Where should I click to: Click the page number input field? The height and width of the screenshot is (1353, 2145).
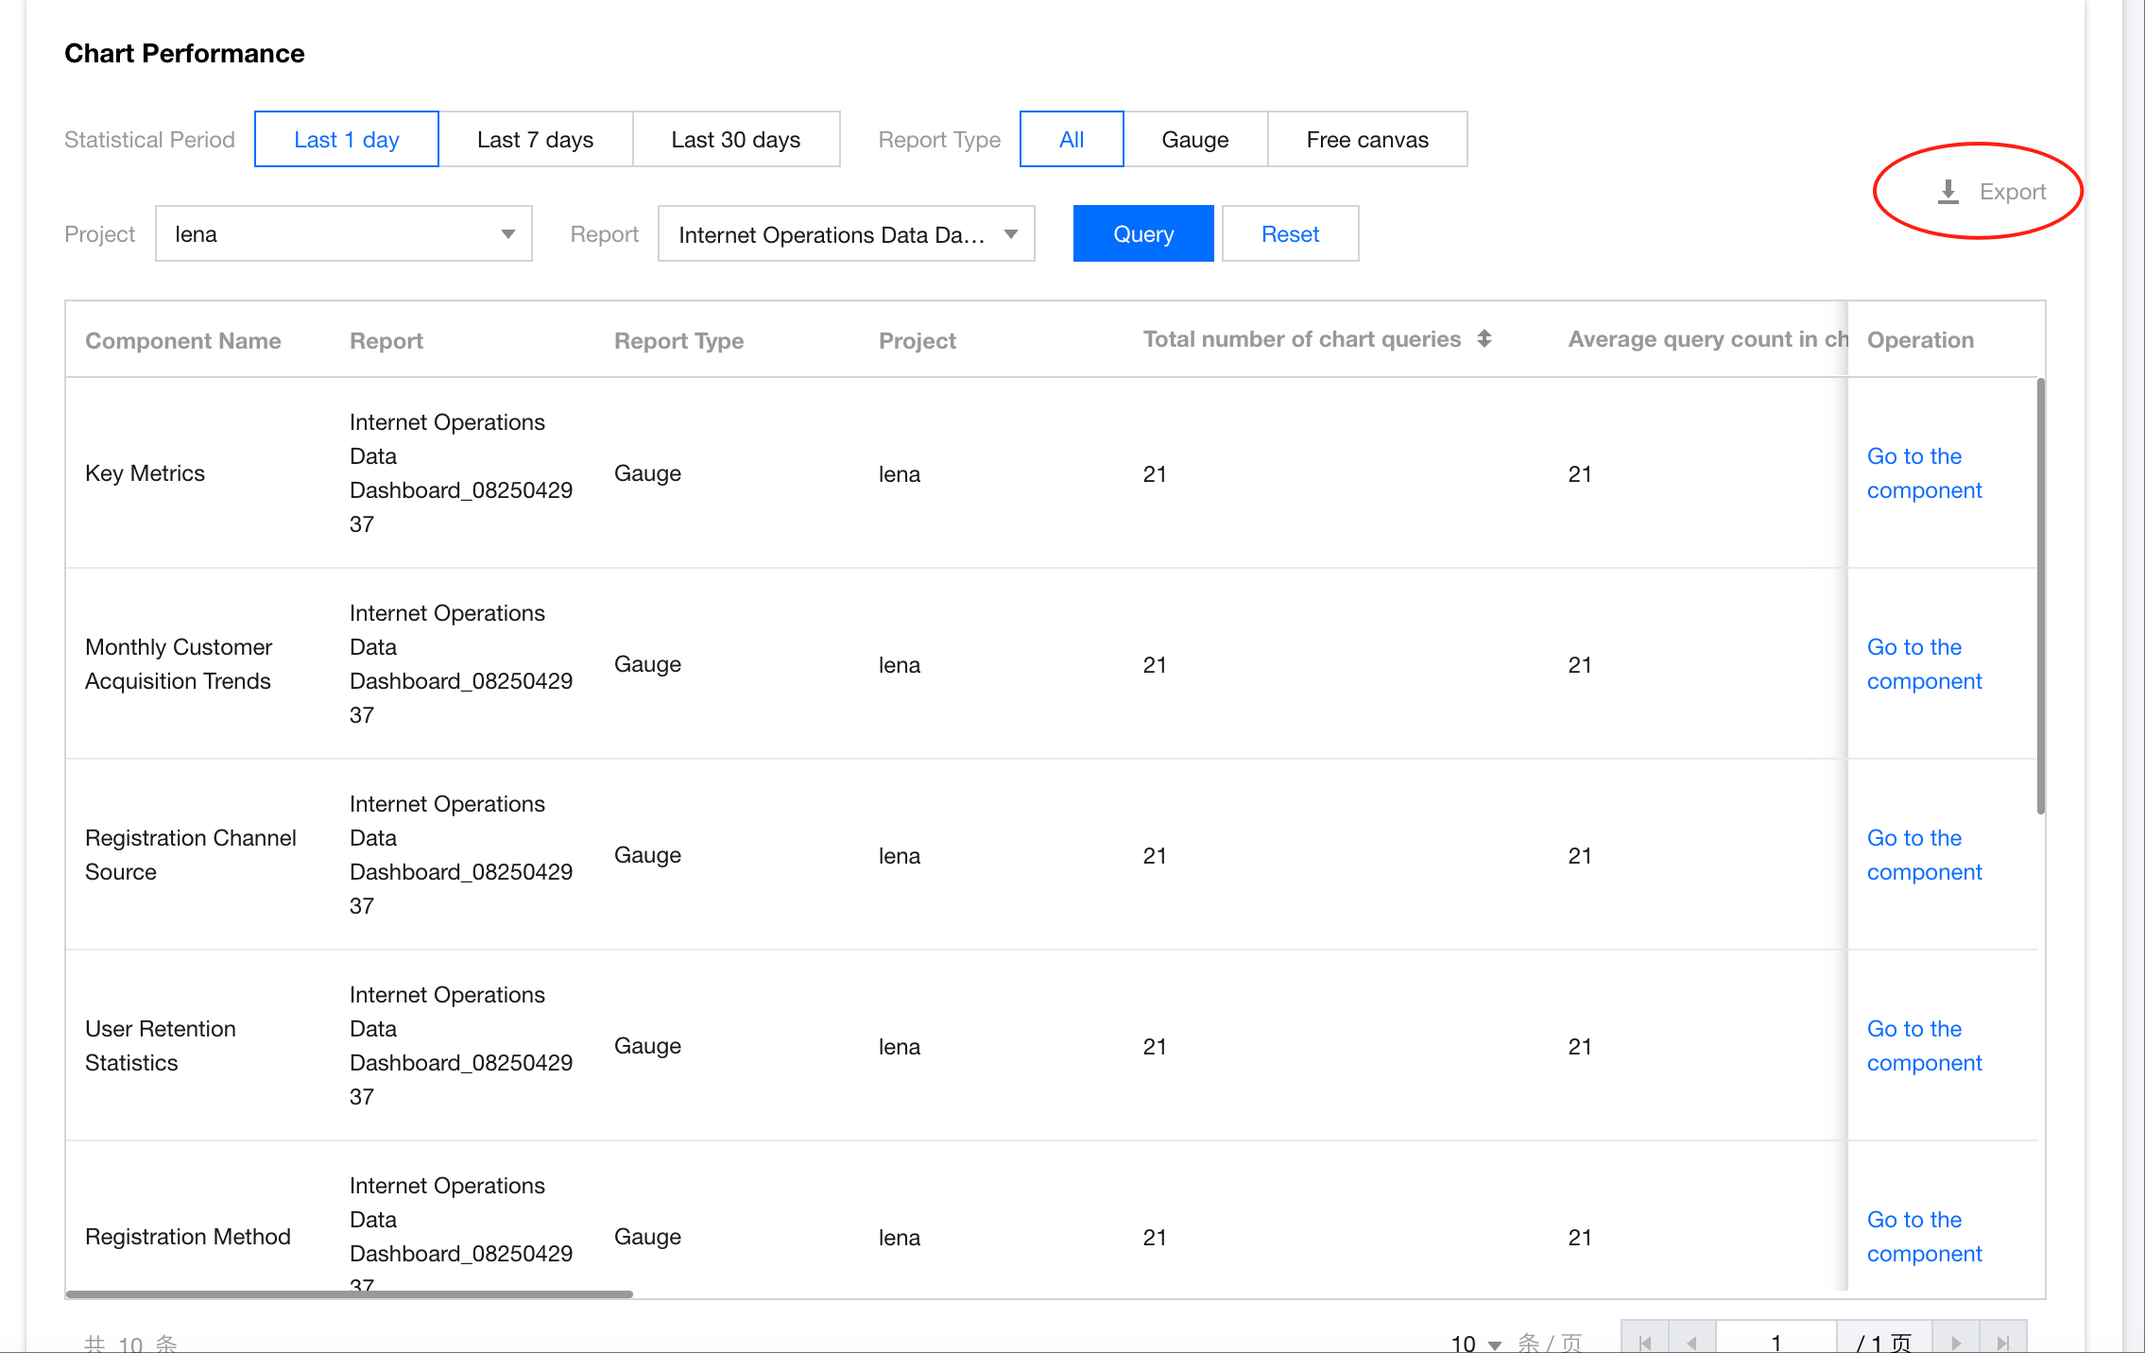click(x=1775, y=1342)
